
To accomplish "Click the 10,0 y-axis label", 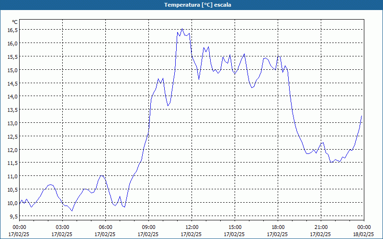I will coord(13,203).
